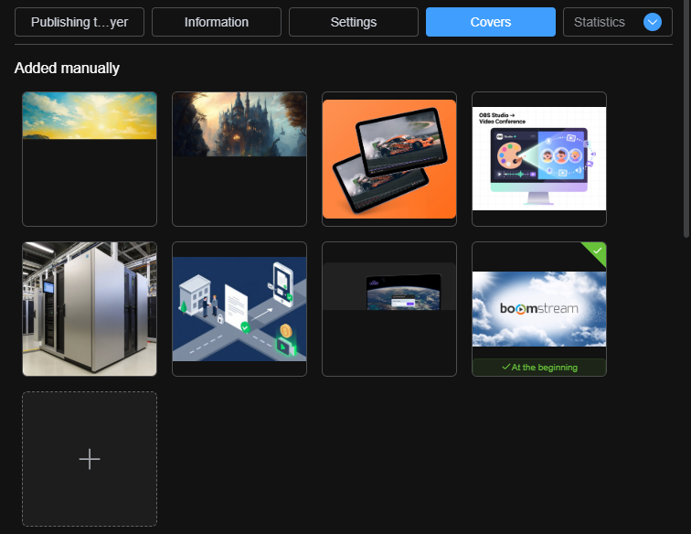Expand the Statistics dropdown arrow
The height and width of the screenshot is (534, 691).
coord(653,22)
